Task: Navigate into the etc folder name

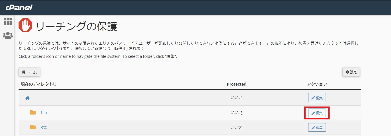Action: pos(44,127)
